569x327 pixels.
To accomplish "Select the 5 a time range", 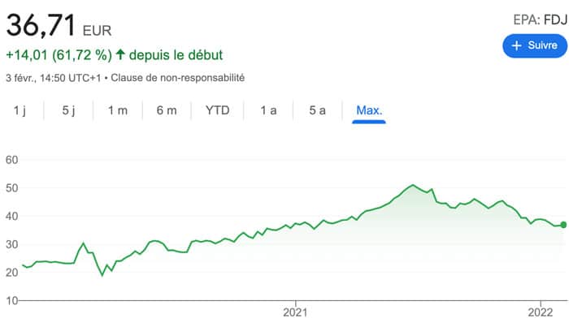I will 318,110.
